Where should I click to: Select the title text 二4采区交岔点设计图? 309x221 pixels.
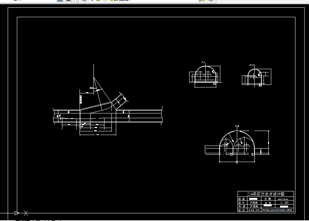(x=266, y=194)
